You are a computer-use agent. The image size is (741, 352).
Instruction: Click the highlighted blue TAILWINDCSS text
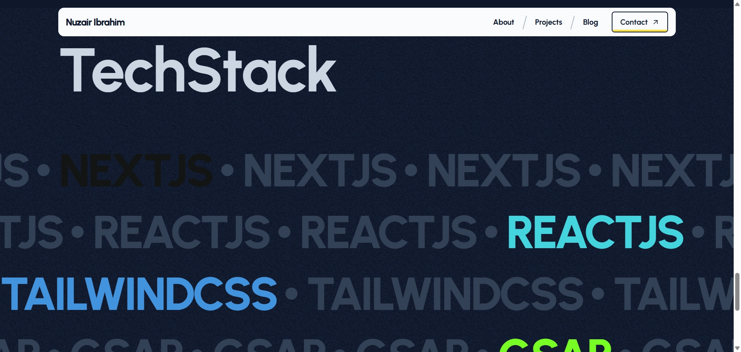tap(139, 294)
